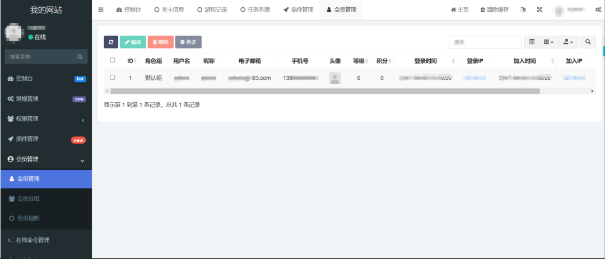The height and width of the screenshot is (259, 605).
Task: Click the 删除 delete button
Action: click(x=161, y=42)
